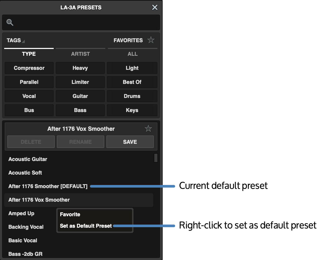Toggle the Favorites filter star
The image size is (318, 260).
151,40
